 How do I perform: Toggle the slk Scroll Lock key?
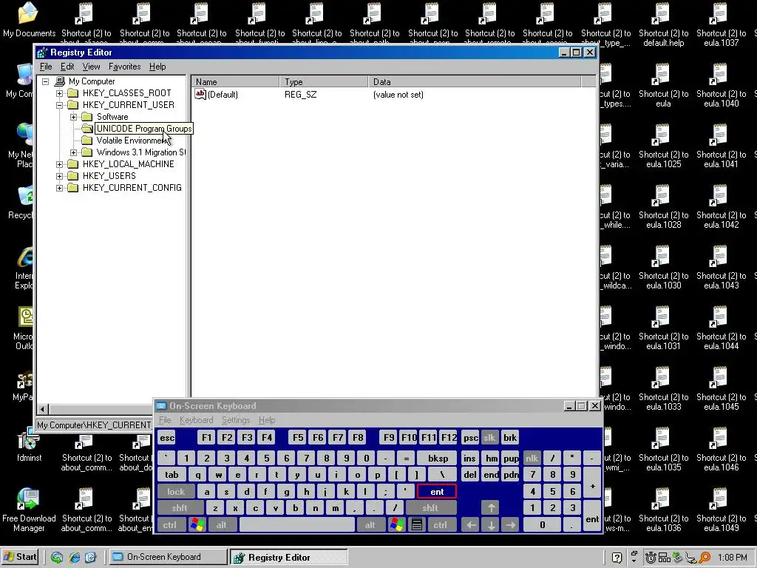click(489, 438)
